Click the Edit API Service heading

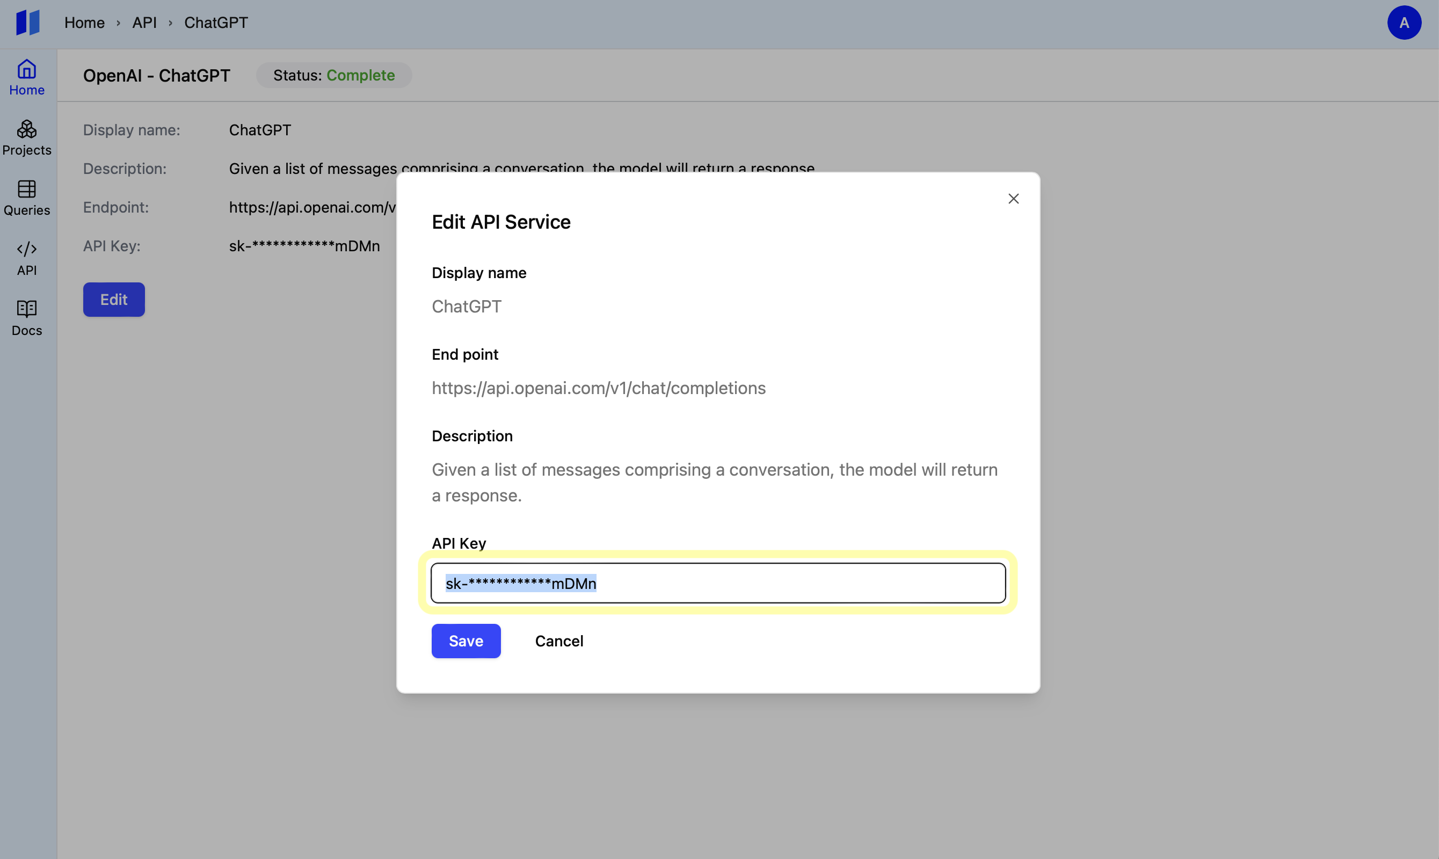pos(501,222)
